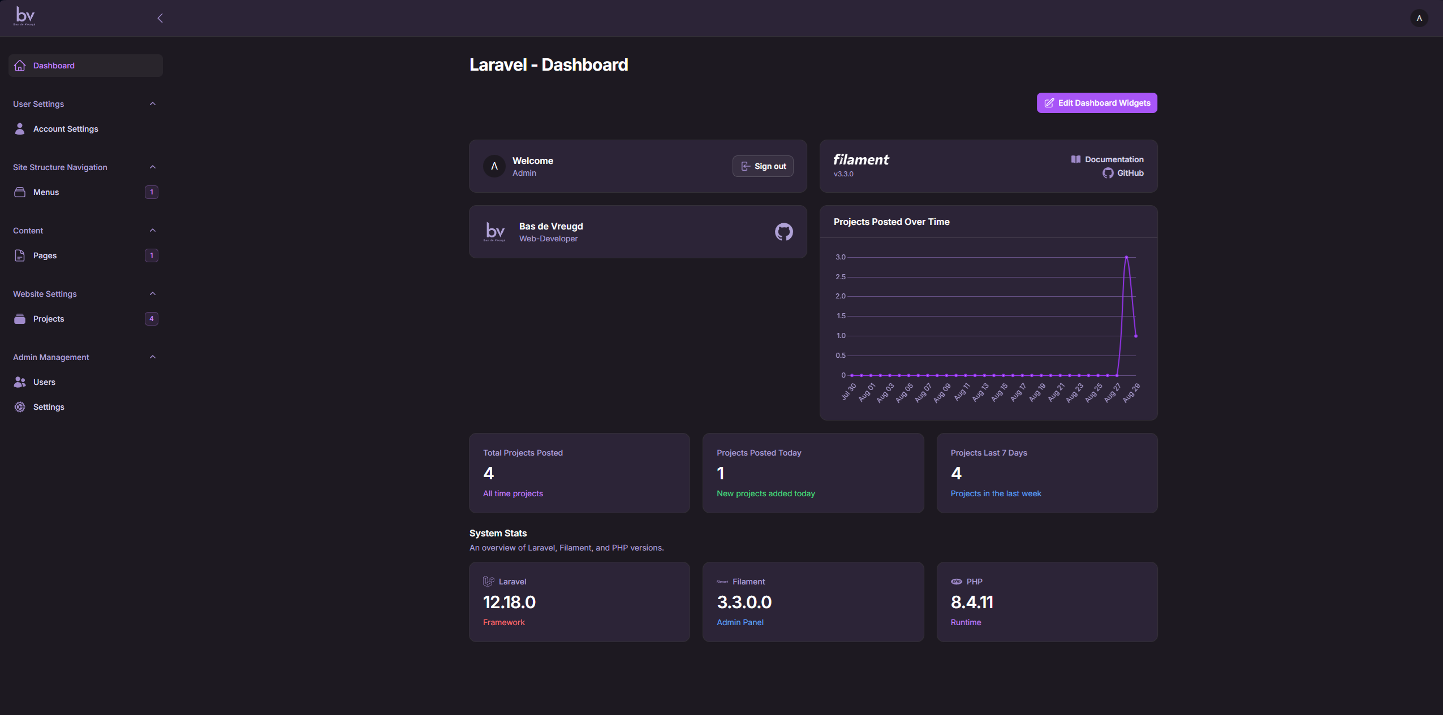Screen dimensions: 1443x715
Task: Select the Menus archive icon
Action: pyautogui.click(x=20, y=192)
